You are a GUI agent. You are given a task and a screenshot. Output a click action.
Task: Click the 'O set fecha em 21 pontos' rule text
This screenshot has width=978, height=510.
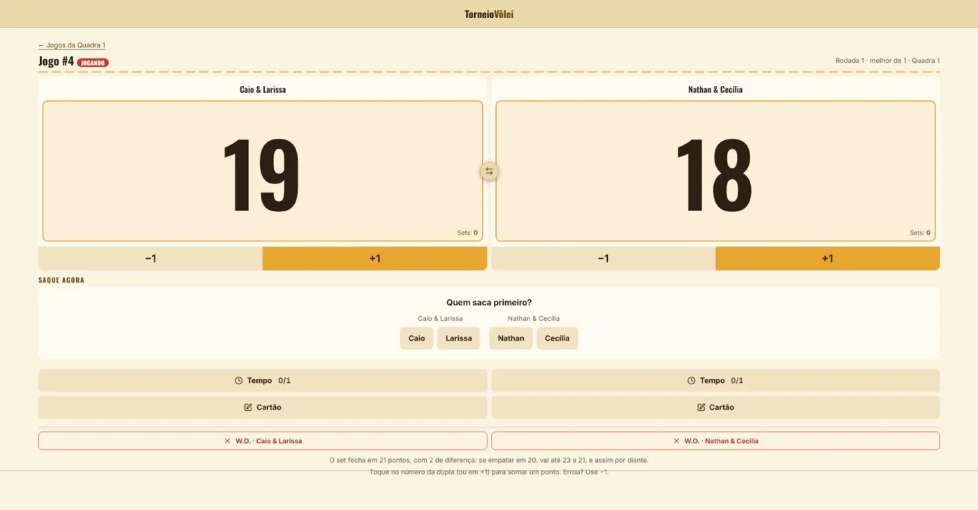[489, 460]
